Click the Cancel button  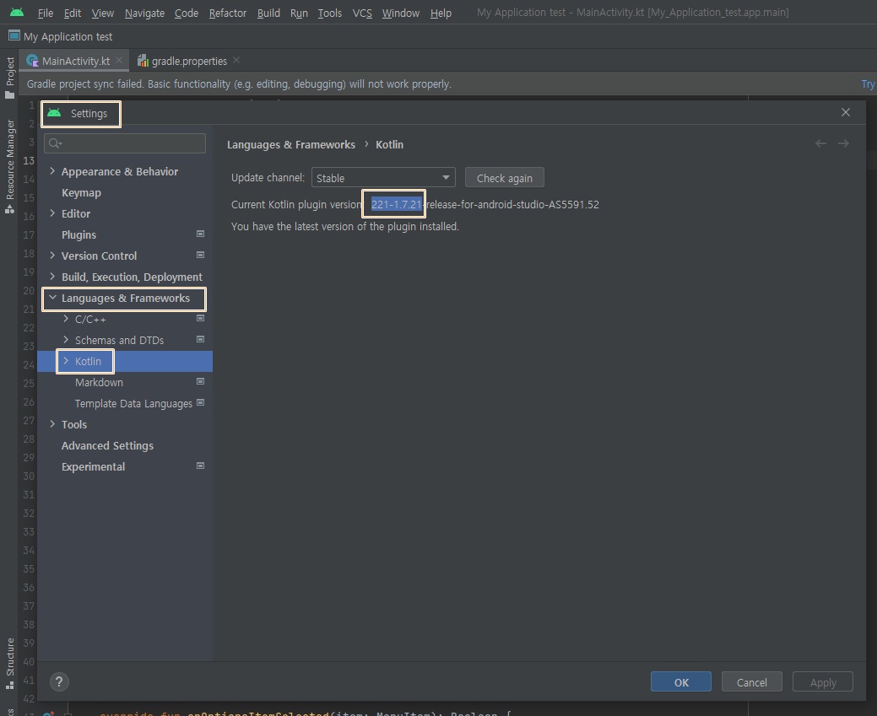click(752, 682)
